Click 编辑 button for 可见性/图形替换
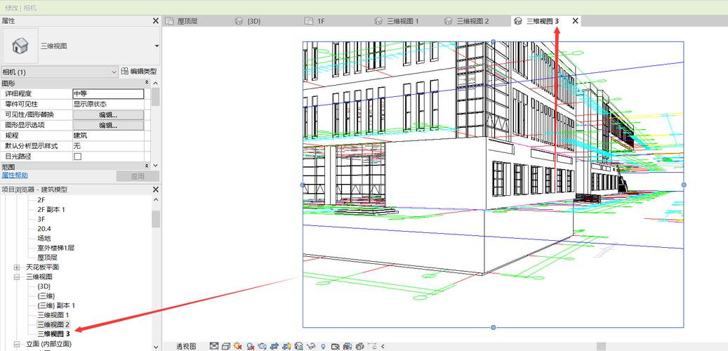Screen dimensions: 728x351 click(108, 114)
